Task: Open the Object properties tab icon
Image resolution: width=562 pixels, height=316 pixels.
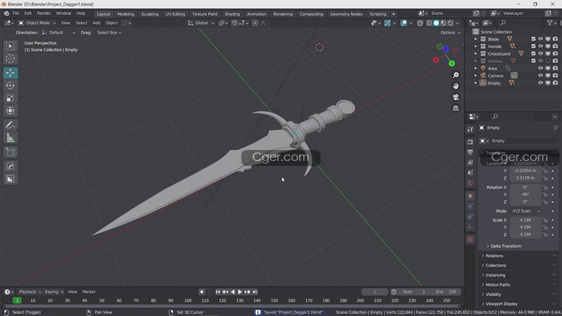Action: click(x=470, y=196)
